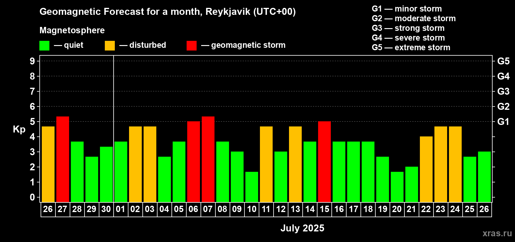
Task: Click 'G1 — minor storm' legend line
Action: [x=407, y=9]
